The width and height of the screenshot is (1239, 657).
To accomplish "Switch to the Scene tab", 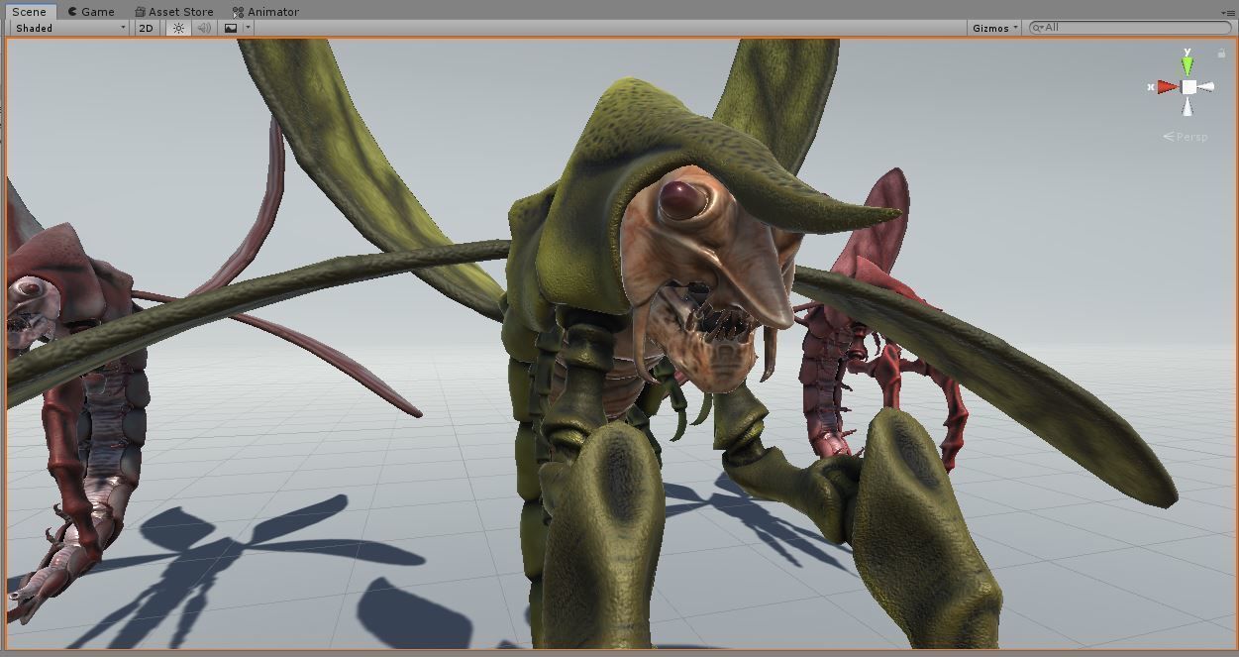I will pyautogui.click(x=29, y=12).
